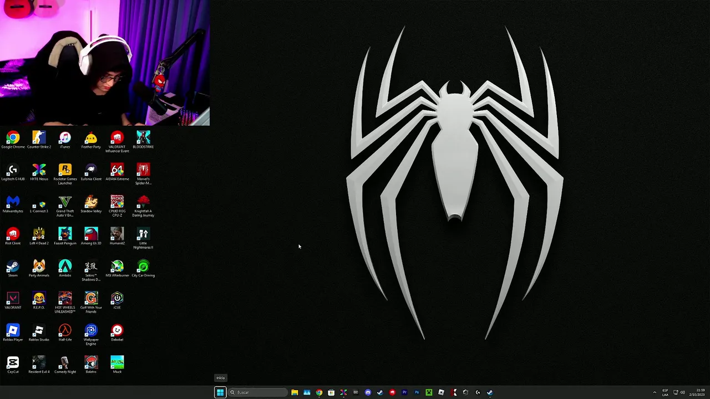Open ESP LAA keyboard language switcher
Image resolution: width=710 pixels, height=399 pixels.
665,392
